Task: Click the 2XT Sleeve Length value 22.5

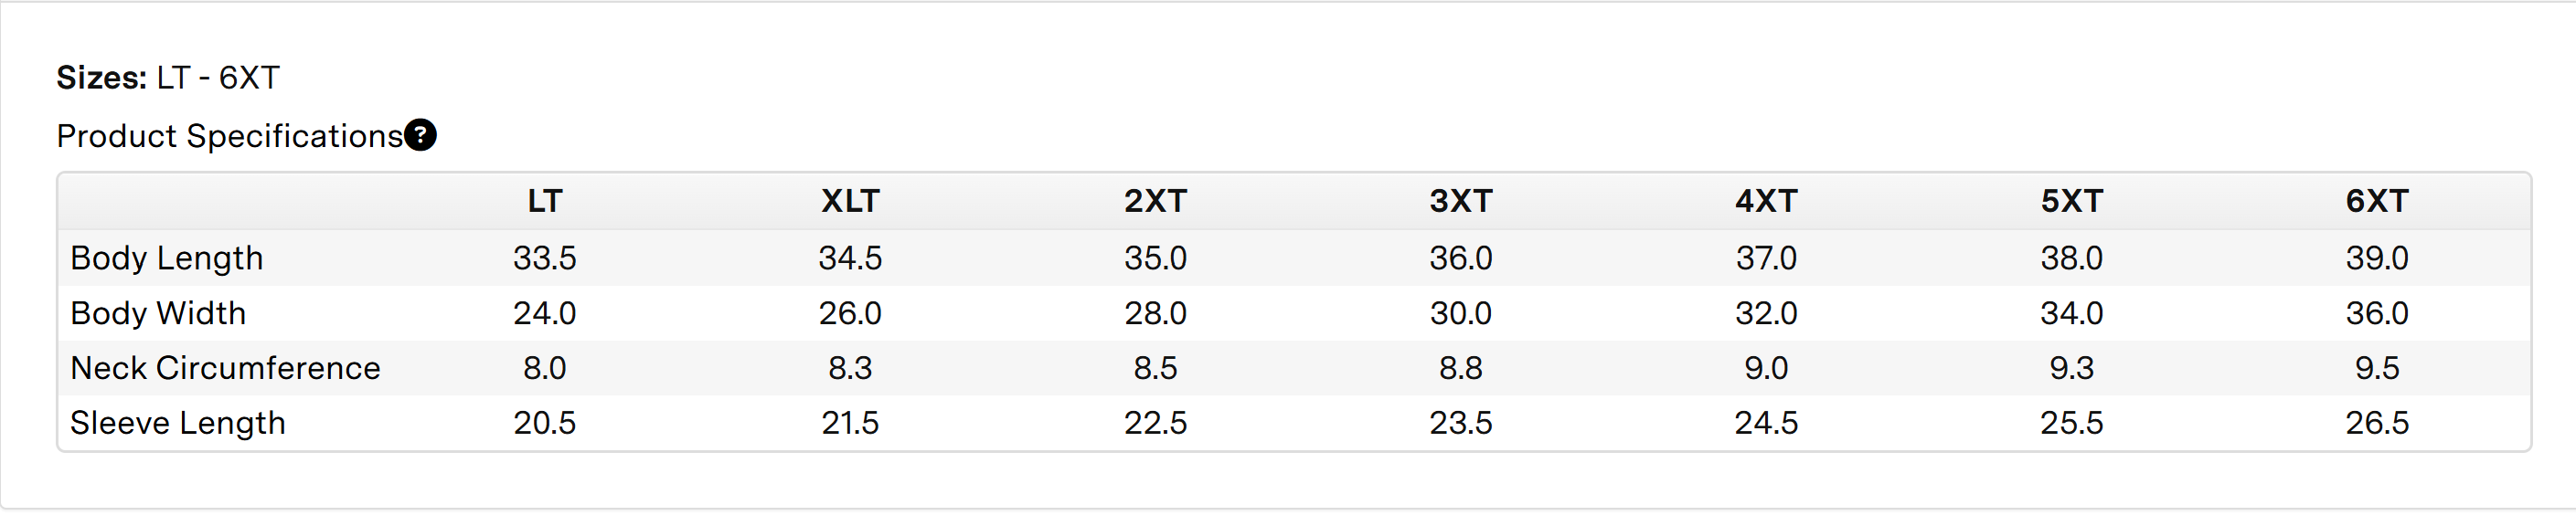Action: tap(1155, 423)
